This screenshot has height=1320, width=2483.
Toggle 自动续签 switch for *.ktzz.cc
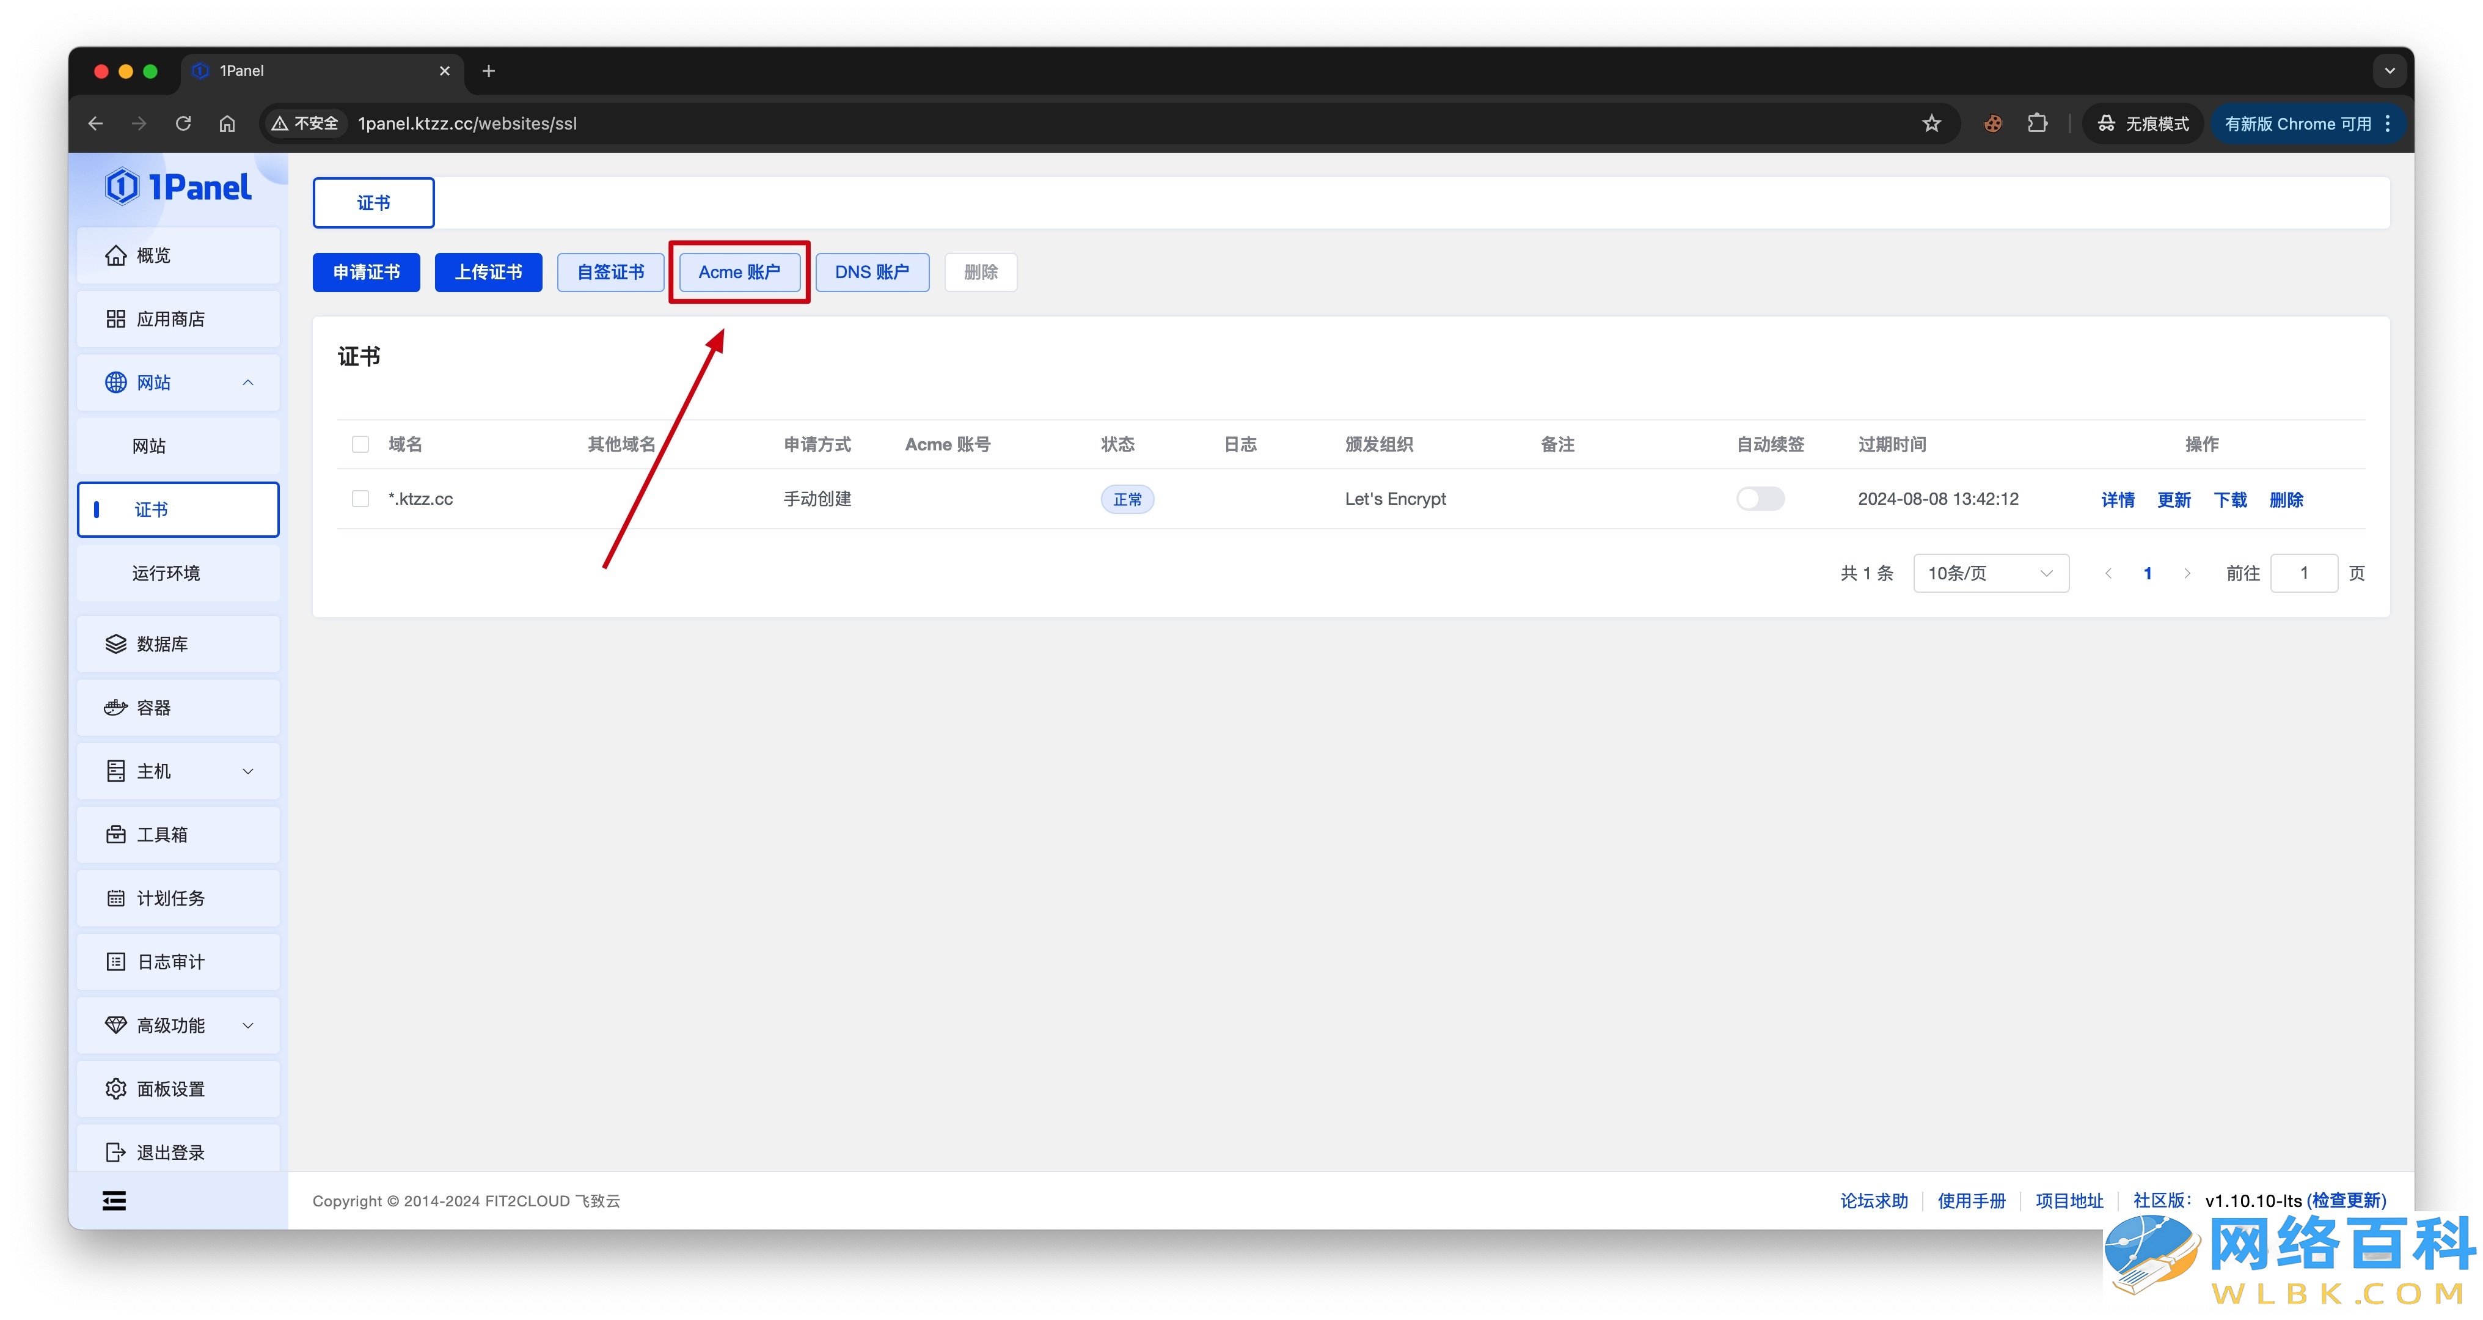(1760, 499)
